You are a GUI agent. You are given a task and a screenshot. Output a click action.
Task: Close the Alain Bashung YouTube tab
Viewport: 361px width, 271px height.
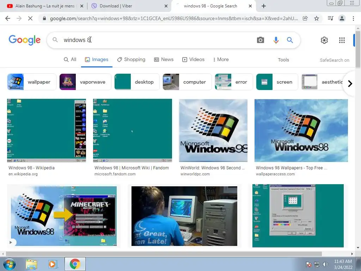pos(82,6)
